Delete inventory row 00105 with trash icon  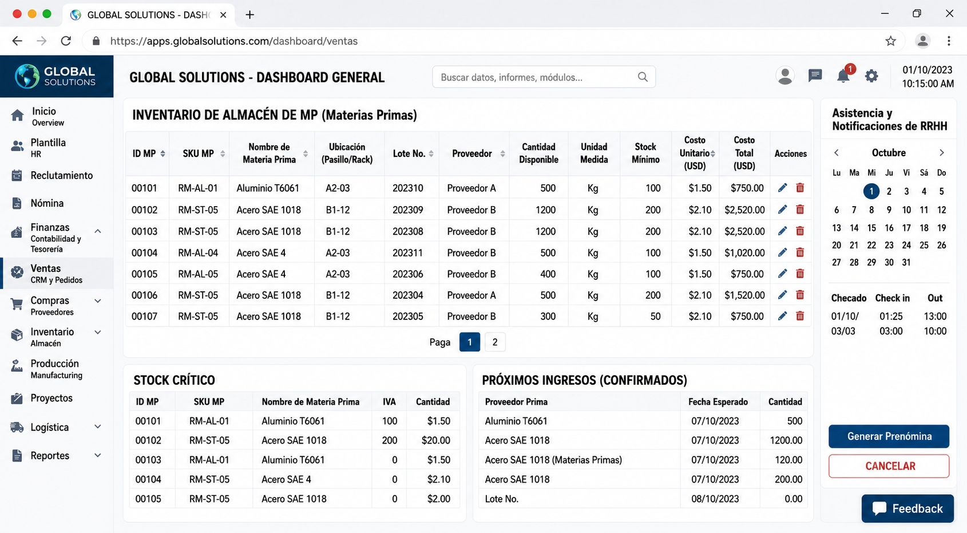(800, 274)
